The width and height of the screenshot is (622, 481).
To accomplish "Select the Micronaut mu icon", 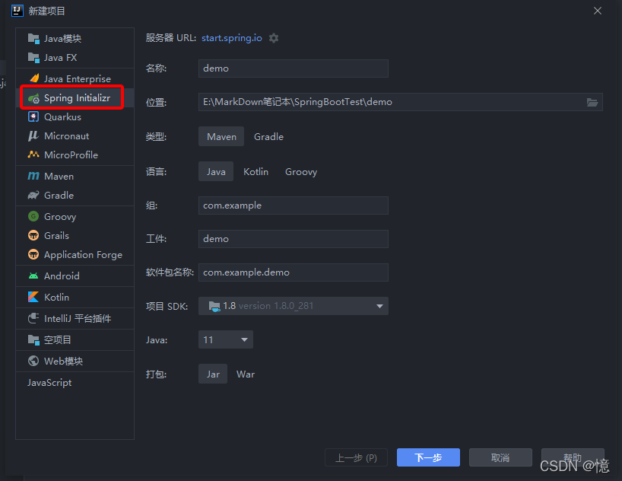I will pyautogui.click(x=33, y=135).
